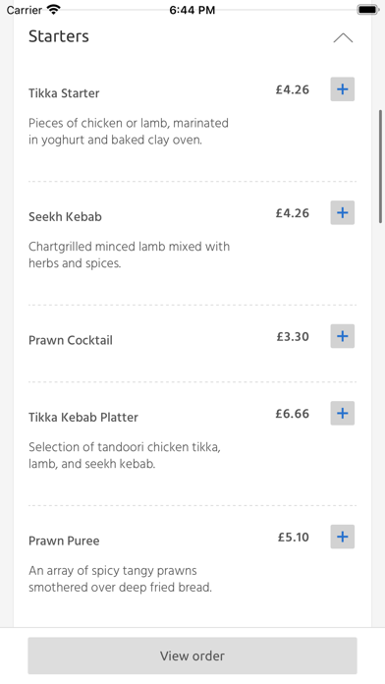Tap plus icon next to Prawn Cocktail

(342, 336)
